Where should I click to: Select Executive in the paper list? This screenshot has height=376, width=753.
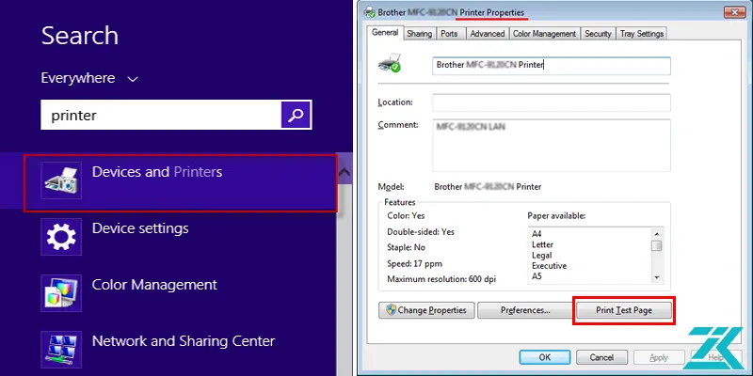coord(550,266)
